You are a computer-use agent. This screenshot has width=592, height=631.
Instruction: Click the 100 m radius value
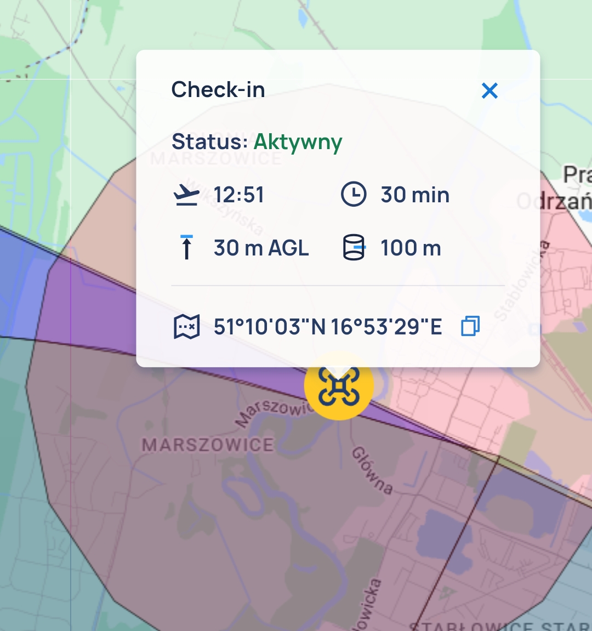[411, 248]
